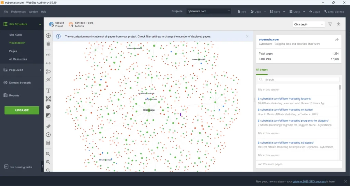Dismiss the visualization notice bar

247,36
